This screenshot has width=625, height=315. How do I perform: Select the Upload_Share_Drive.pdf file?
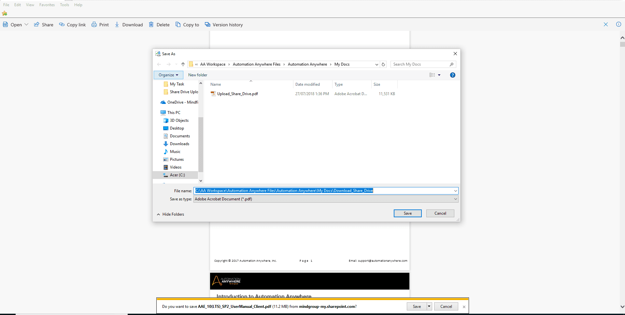[237, 94]
